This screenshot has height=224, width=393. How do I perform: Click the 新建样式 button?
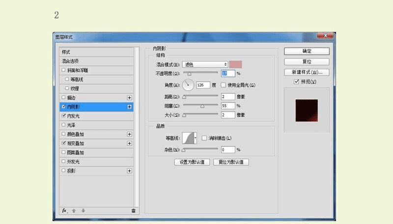coord(307,72)
